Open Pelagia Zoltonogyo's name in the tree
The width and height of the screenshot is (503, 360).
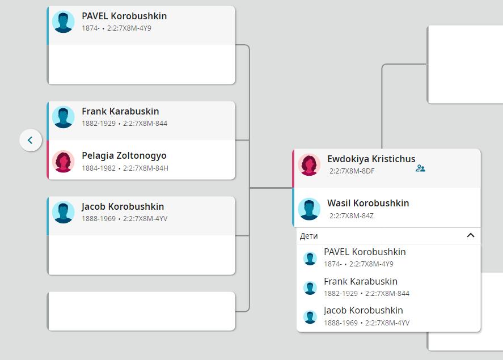124,156
